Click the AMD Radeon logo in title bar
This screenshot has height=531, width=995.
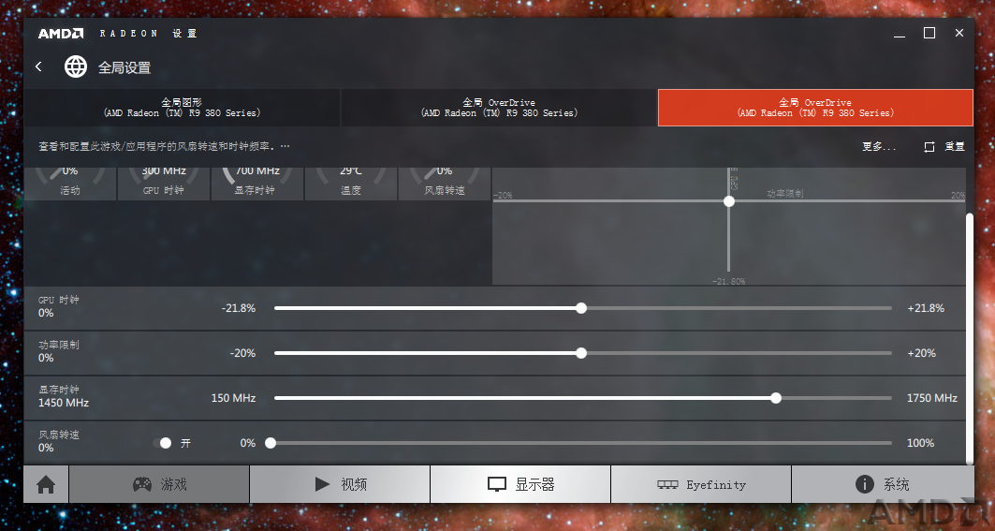[x=61, y=34]
